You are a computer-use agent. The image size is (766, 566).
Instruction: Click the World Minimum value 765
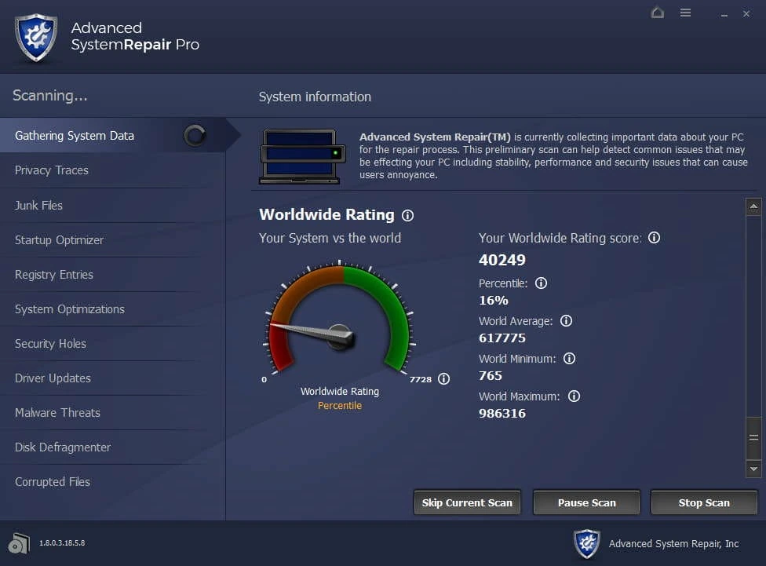(491, 375)
